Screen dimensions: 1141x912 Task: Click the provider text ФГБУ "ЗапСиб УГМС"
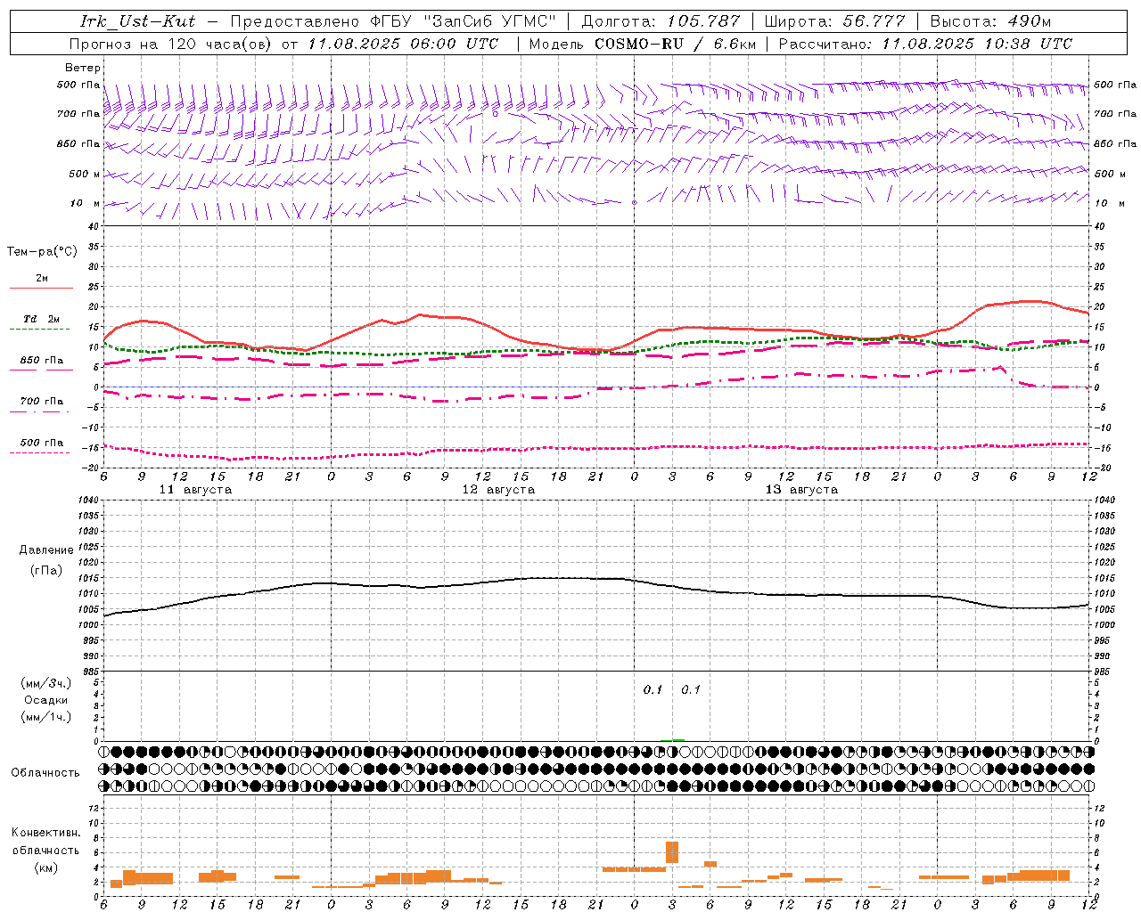(x=463, y=21)
